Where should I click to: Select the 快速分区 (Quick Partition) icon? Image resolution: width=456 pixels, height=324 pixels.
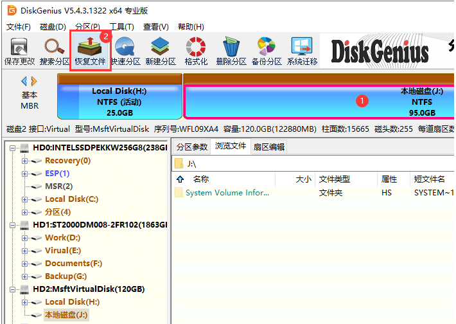125,51
